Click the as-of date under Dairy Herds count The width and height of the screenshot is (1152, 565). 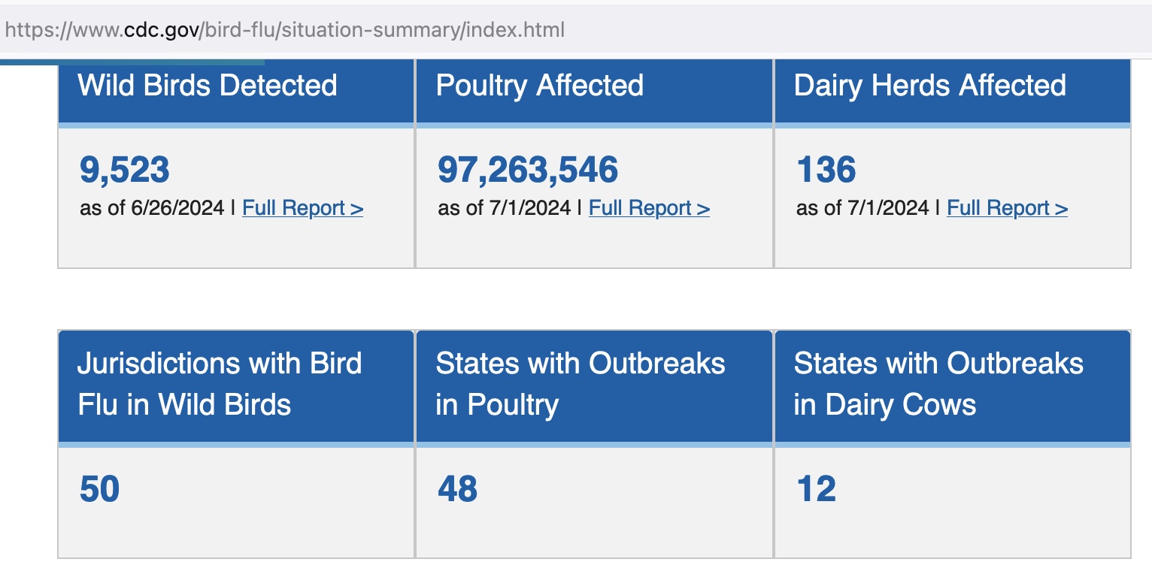coord(862,208)
